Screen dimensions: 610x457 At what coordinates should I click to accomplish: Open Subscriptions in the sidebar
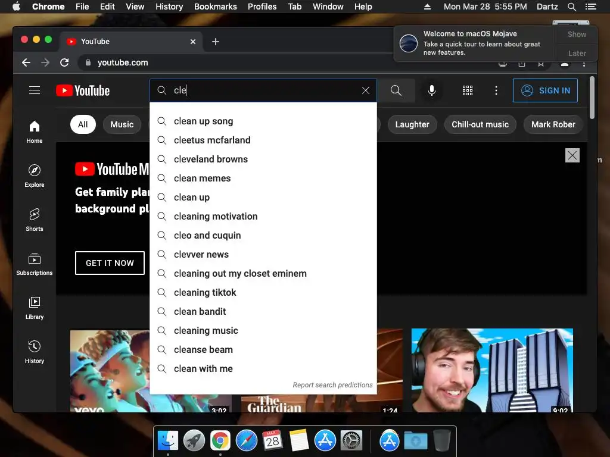[35, 264]
